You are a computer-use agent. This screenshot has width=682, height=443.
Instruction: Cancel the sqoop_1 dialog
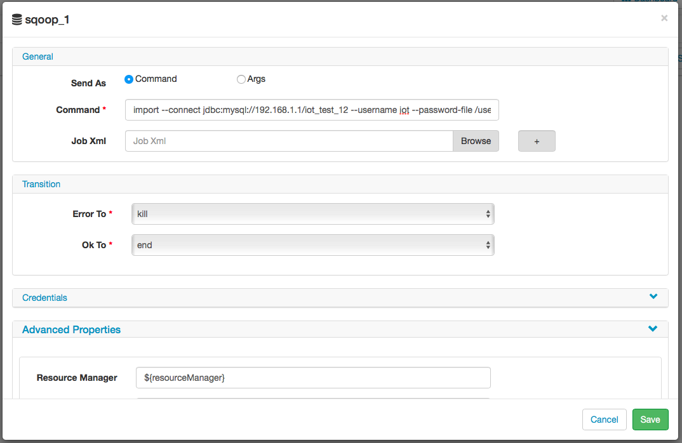point(604,420)
